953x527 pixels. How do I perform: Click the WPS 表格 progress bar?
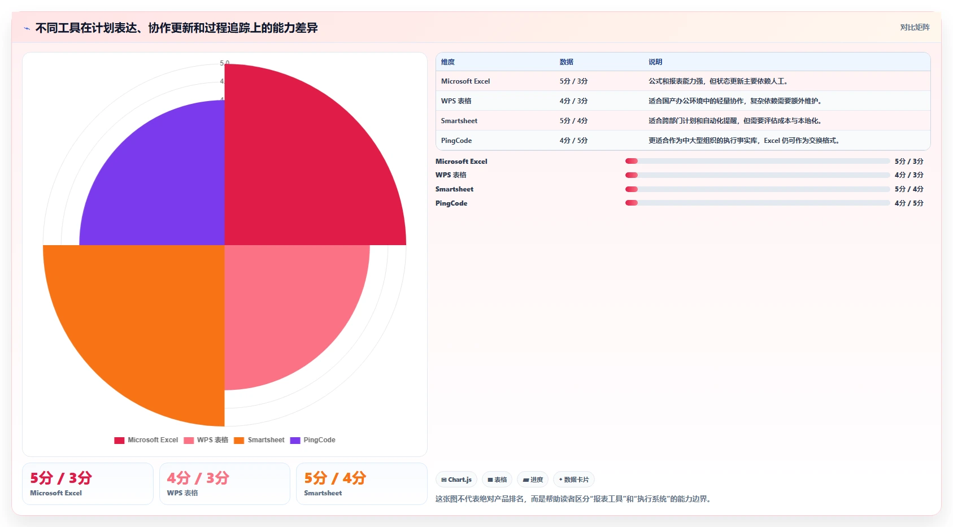(x=758, y=175)
